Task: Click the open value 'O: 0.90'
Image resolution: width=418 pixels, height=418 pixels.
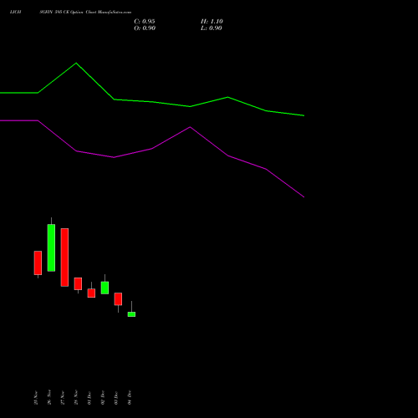Action: click(145, 28)
